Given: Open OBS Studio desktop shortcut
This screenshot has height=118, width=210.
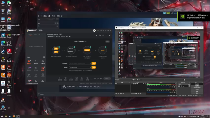Looking at the screenshot, I should click(x=9, y=44).
